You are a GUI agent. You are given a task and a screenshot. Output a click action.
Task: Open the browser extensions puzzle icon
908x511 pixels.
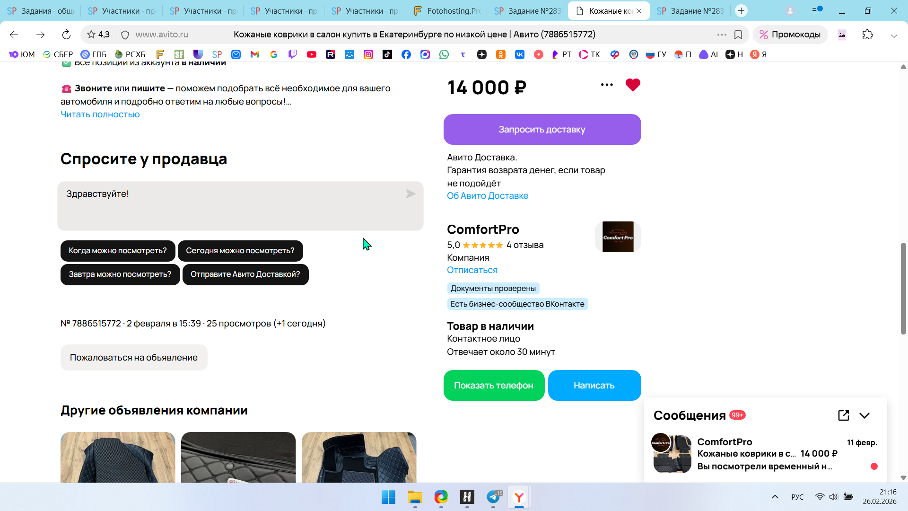[867, 35]
